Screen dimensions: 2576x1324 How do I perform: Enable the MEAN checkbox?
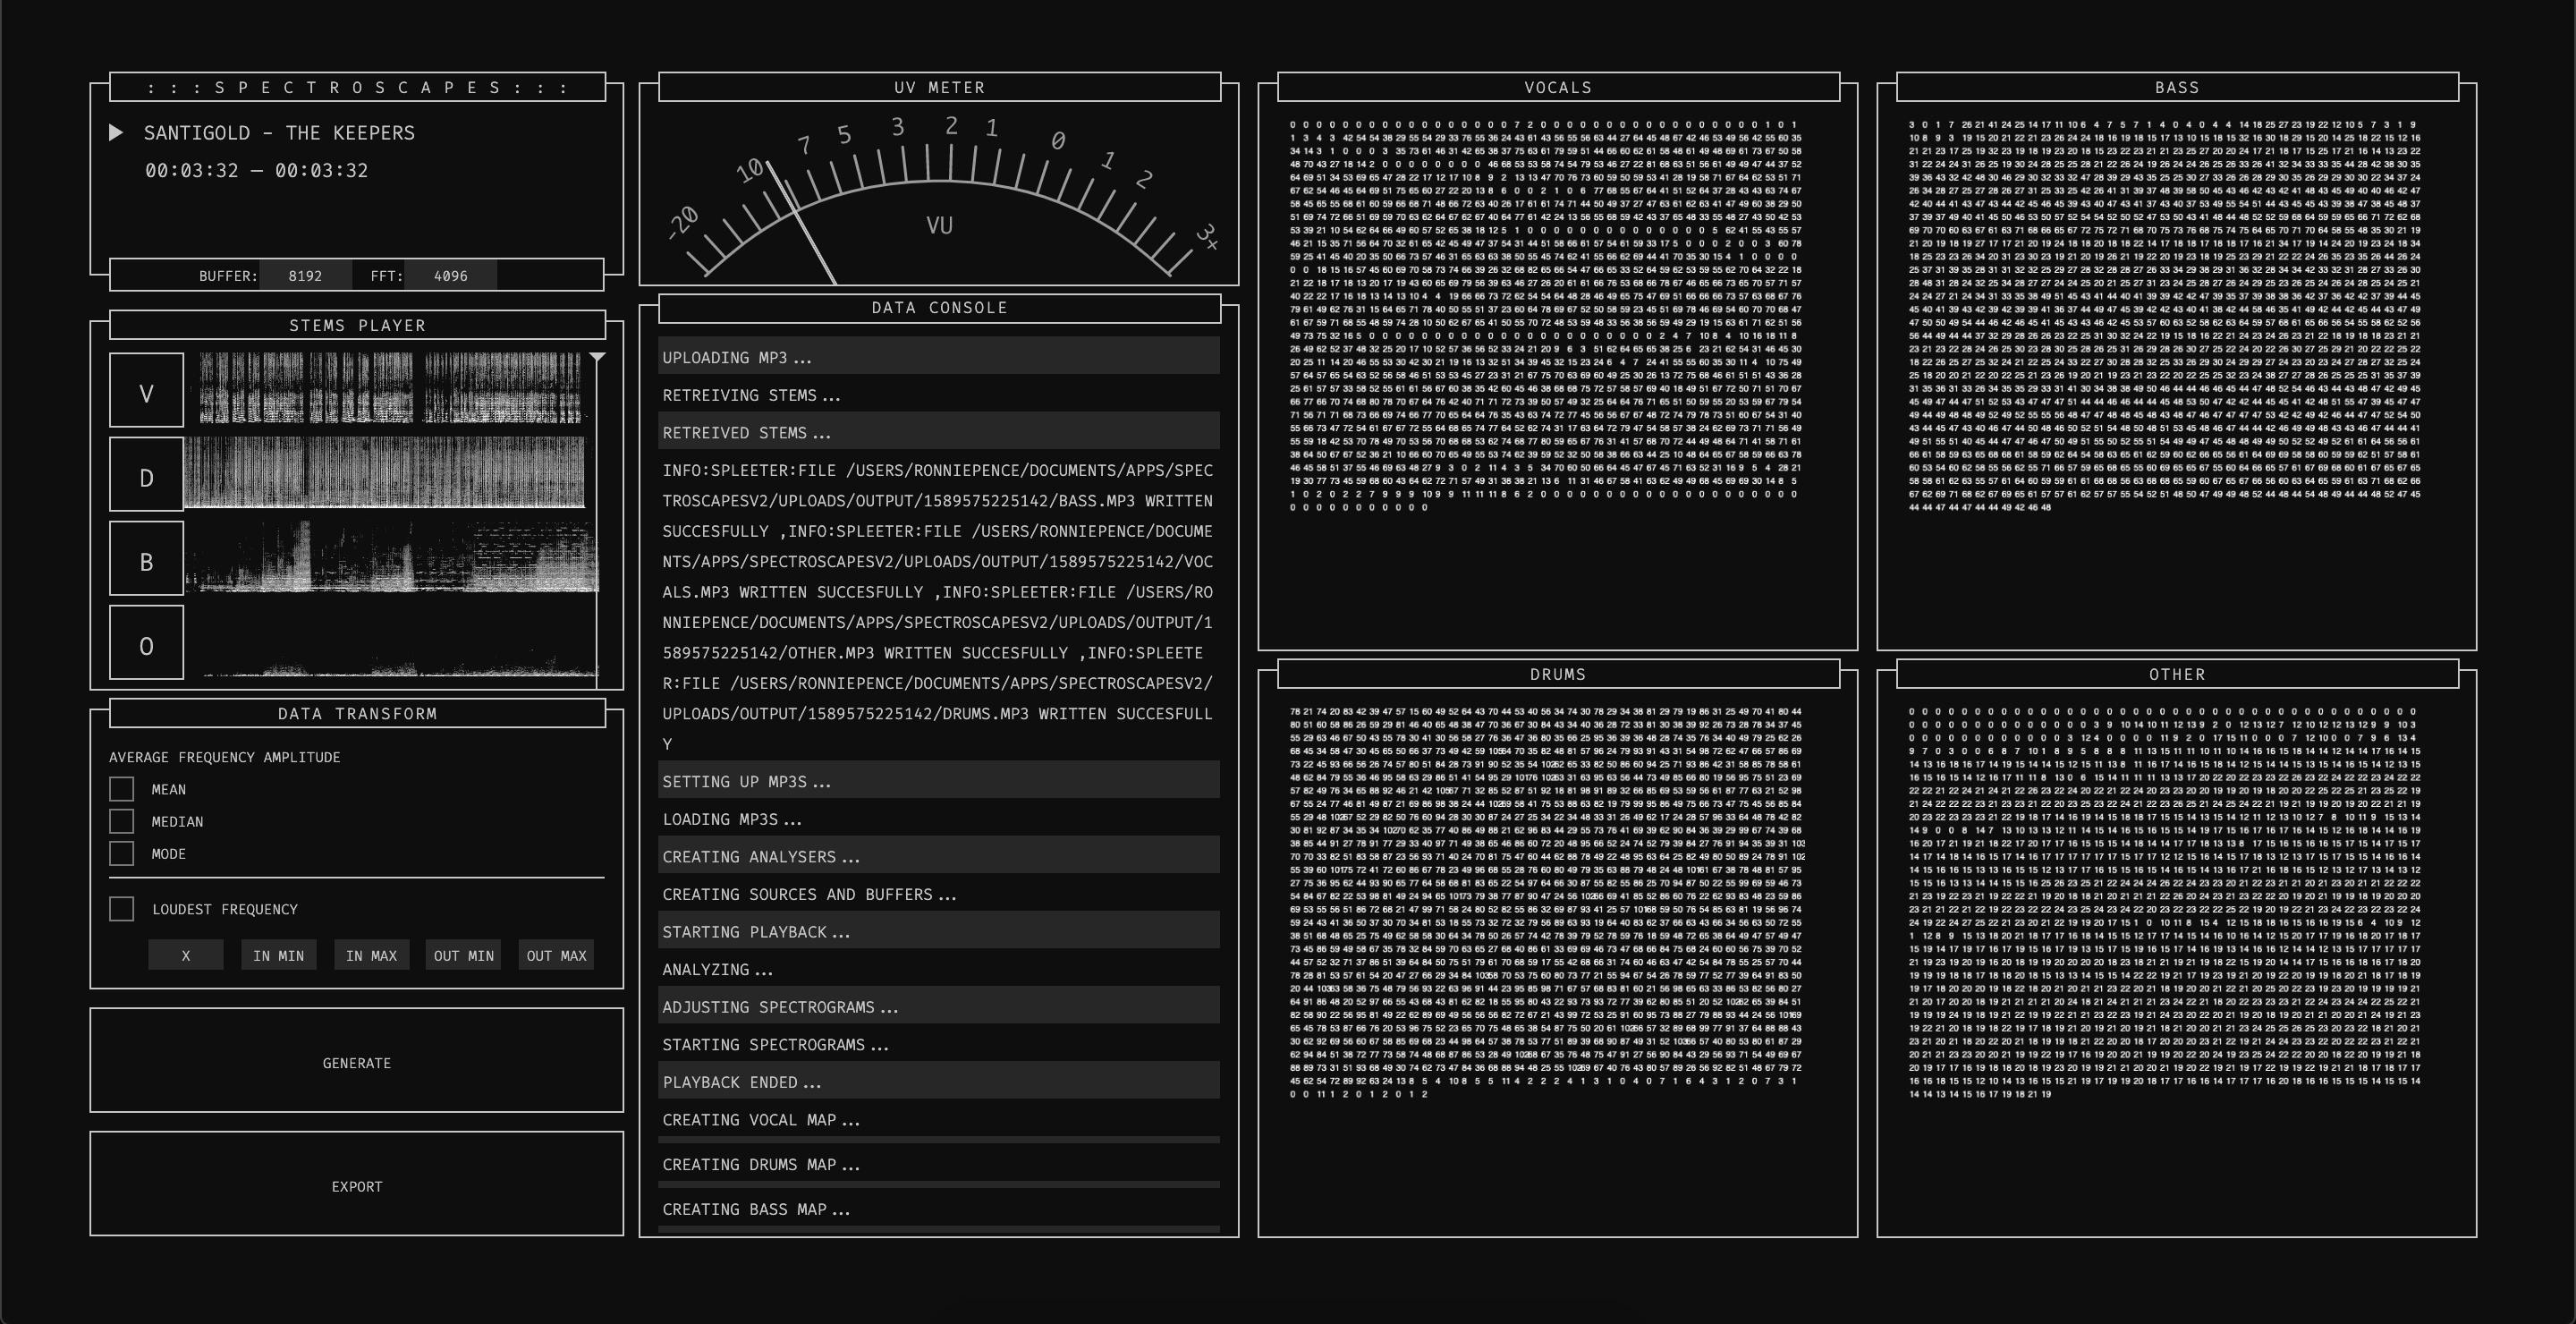click(x=122, y=789)
